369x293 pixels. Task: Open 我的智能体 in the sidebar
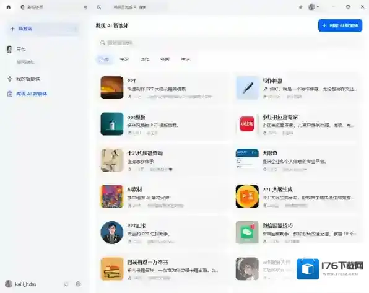[28, 79]
